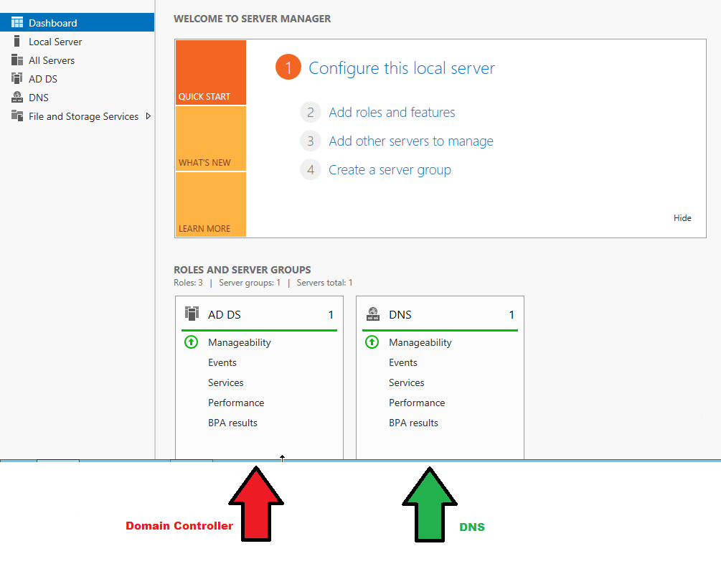The height and width of the screenshot is (564, 721).
Task: Click the green Manageability status icon under DNS
Action: 372,342
